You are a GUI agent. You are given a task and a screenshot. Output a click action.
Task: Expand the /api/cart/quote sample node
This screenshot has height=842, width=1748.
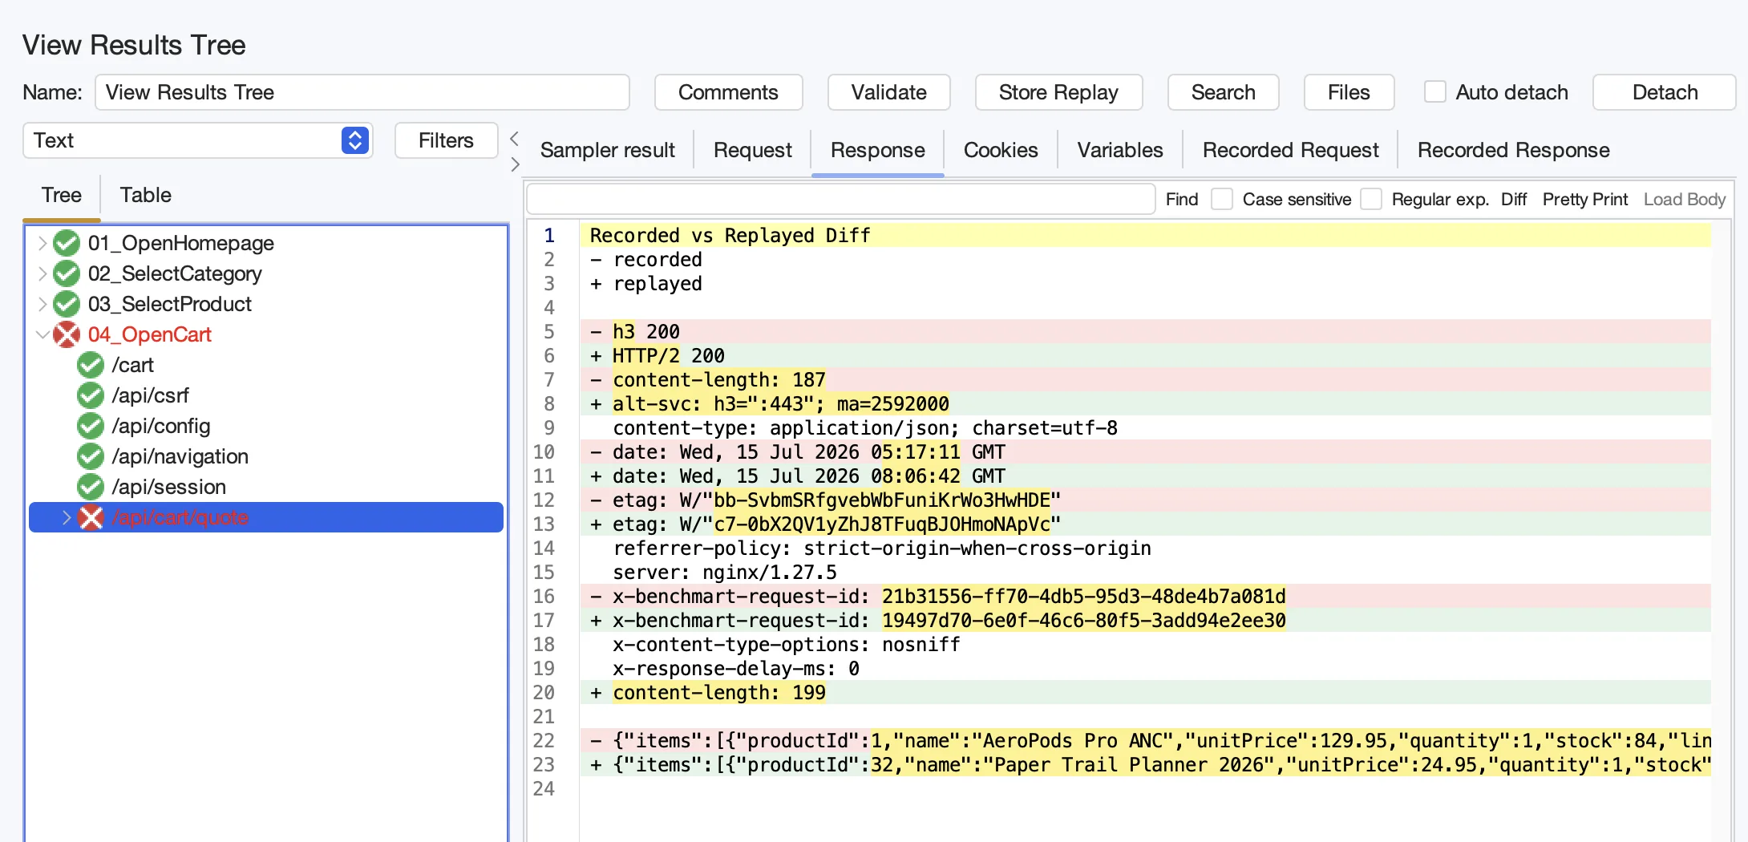[x=67, y=517]
